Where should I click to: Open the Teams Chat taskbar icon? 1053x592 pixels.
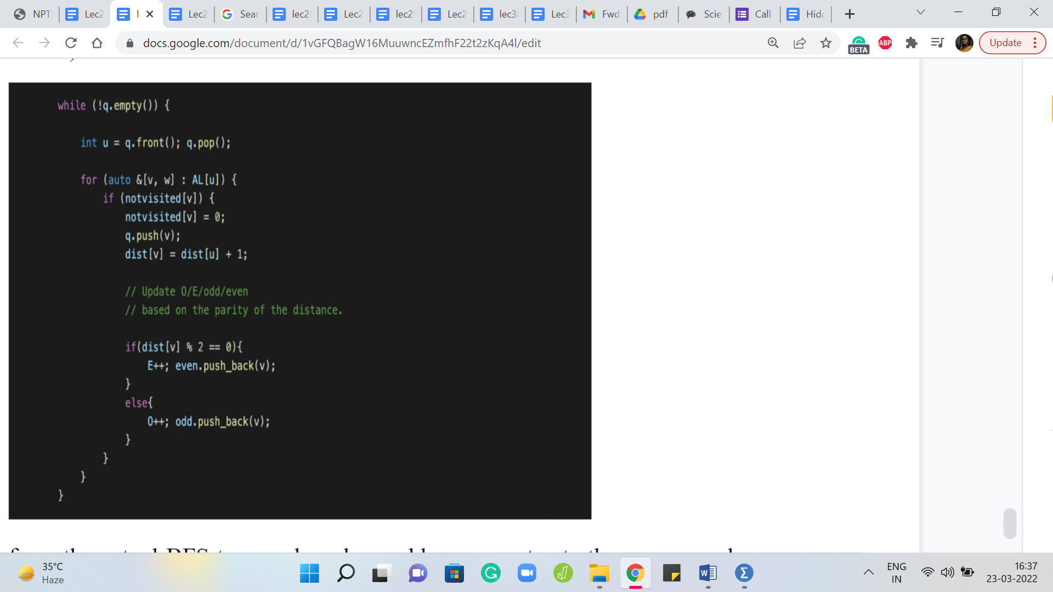[418, 573]
